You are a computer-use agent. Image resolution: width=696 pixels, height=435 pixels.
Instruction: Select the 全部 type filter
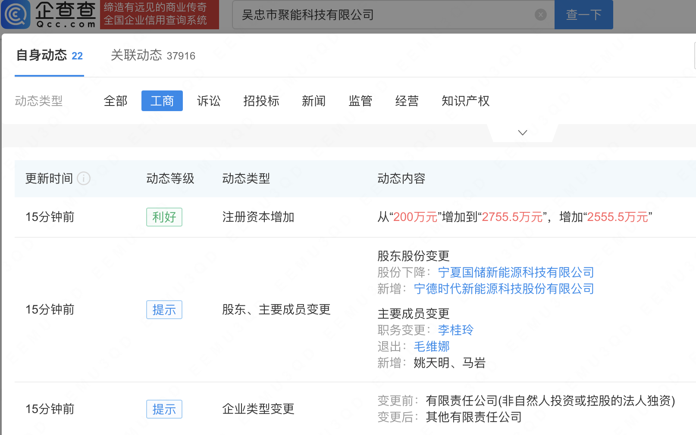(x=116, y=101)
